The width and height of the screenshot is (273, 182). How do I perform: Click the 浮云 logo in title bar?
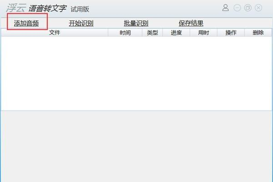[16, 8]
